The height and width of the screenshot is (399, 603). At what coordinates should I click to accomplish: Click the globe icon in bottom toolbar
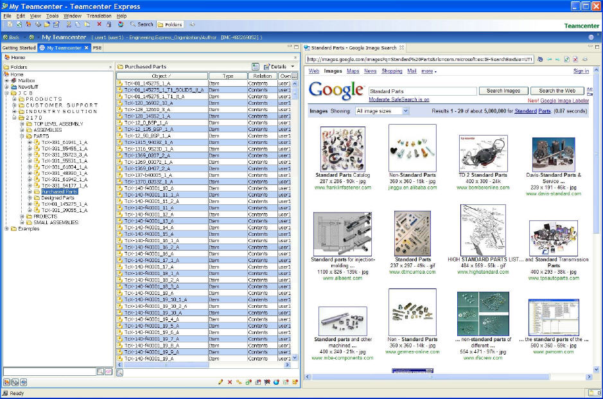[276, 382]
